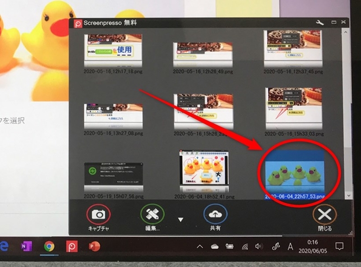This screenshot has height=267, width=361.
Task: Click file name 2020-05-19_15h07_56.png
Action: 114,196
